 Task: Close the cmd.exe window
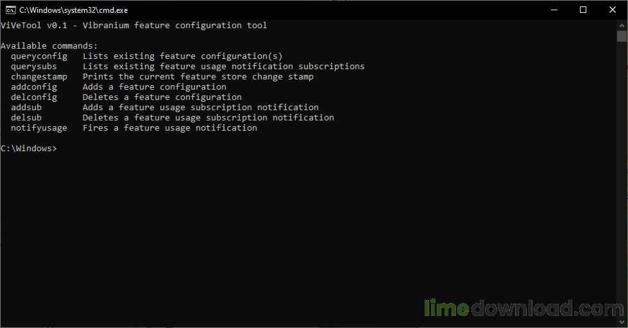coord(613,10)
